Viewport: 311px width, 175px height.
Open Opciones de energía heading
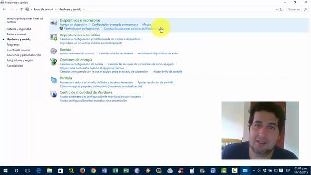76,60
